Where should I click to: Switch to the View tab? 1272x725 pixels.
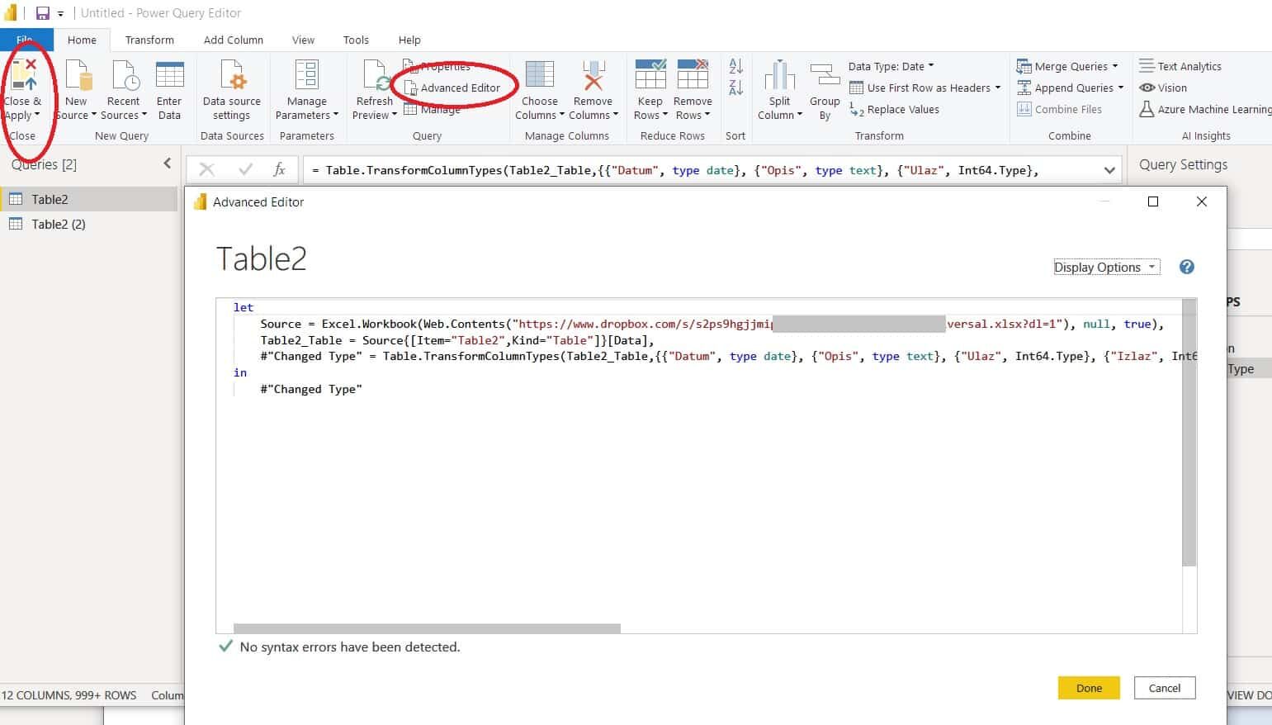tap(303, 40)
